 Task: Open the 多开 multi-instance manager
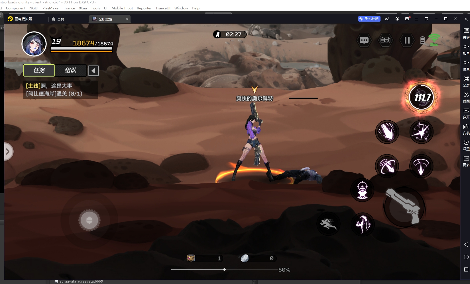466,113
